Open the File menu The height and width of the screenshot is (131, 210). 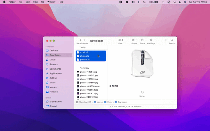20,2
